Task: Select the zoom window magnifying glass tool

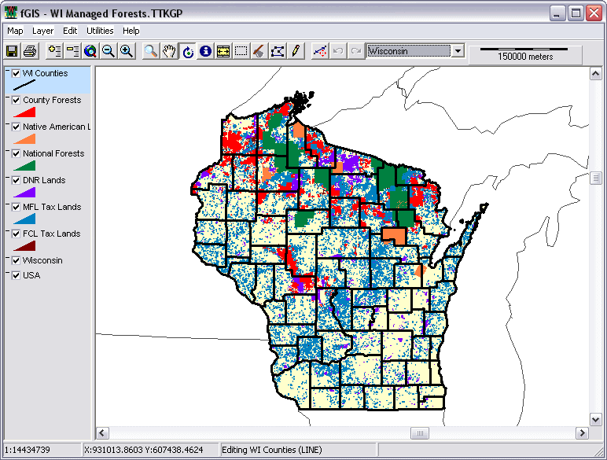Action: tap(151, 51)
